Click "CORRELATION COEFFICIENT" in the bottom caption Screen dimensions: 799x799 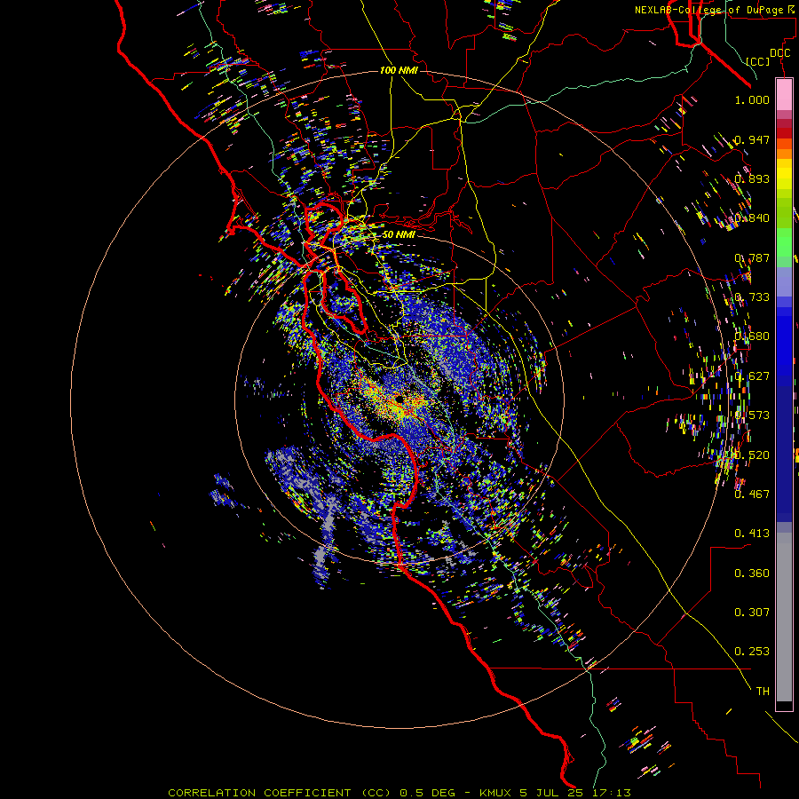259,793
